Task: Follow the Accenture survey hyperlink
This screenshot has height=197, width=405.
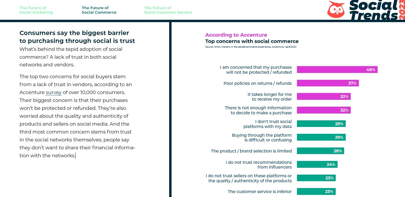Action: (53, 92)
